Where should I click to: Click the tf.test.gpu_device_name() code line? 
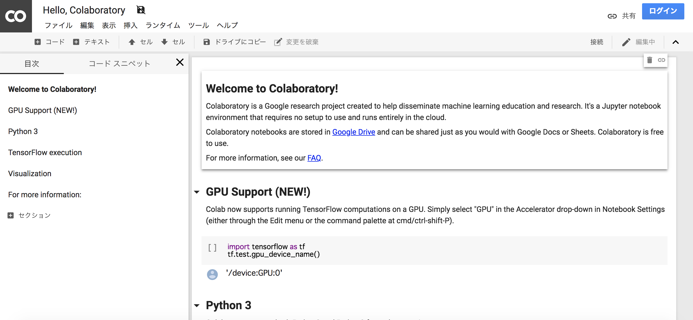274,254
